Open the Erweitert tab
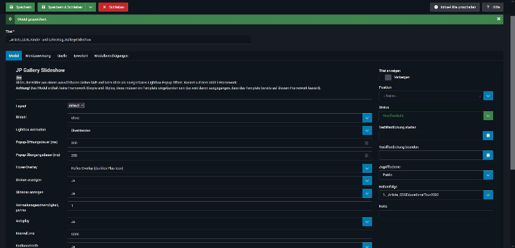Screen dimensions: 515x248 point(81,56)
